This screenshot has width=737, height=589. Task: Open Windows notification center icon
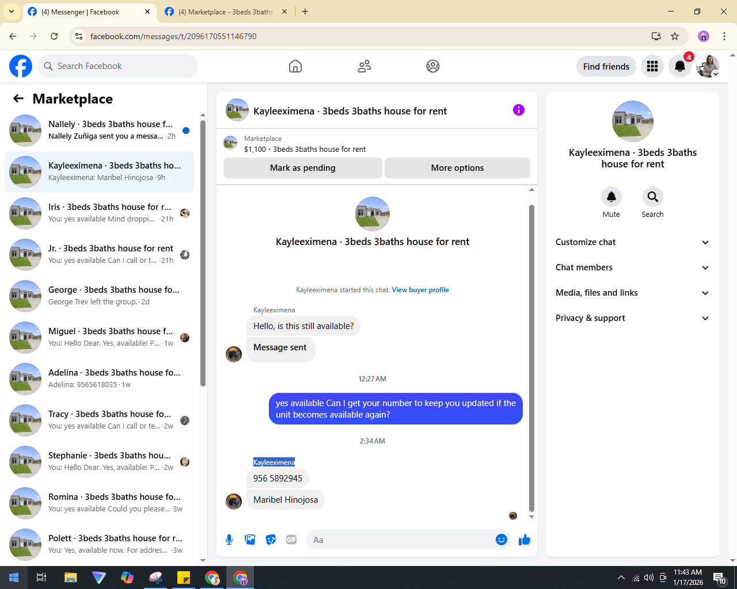(720, 577)
